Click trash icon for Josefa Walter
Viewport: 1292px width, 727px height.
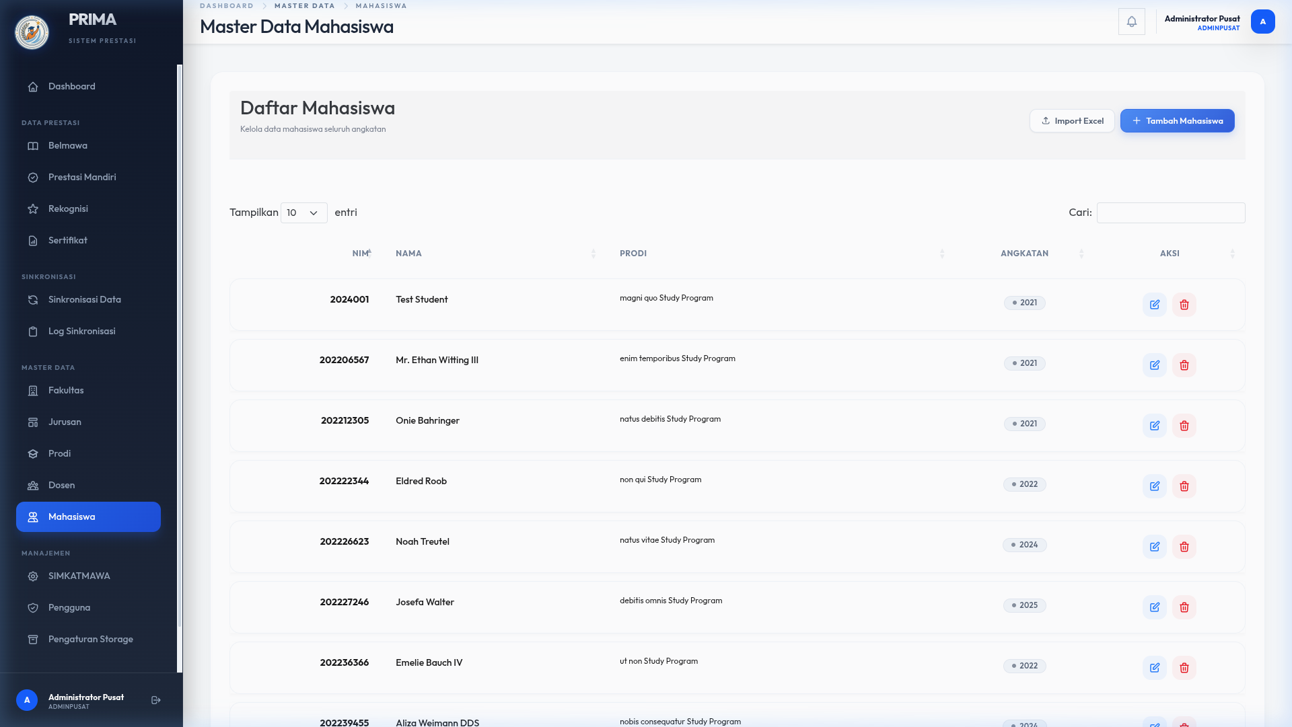pos(1184,607)
